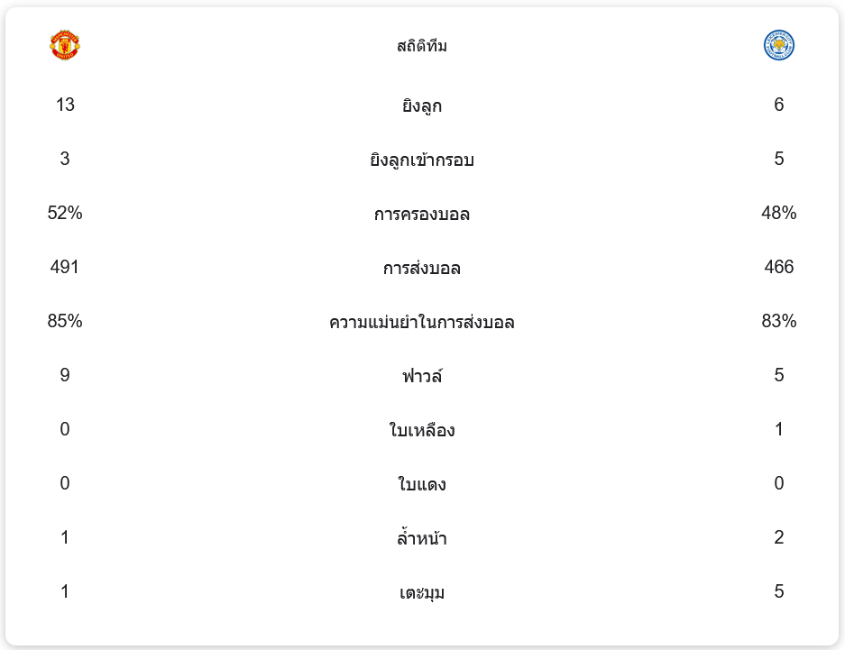This screenshot has height=650, width=845.
Task: Click the 466 passes value
Action: 778,267
